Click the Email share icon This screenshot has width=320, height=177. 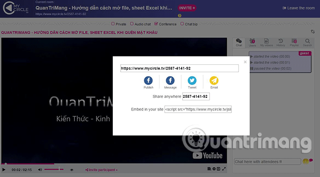click(214, 80)
